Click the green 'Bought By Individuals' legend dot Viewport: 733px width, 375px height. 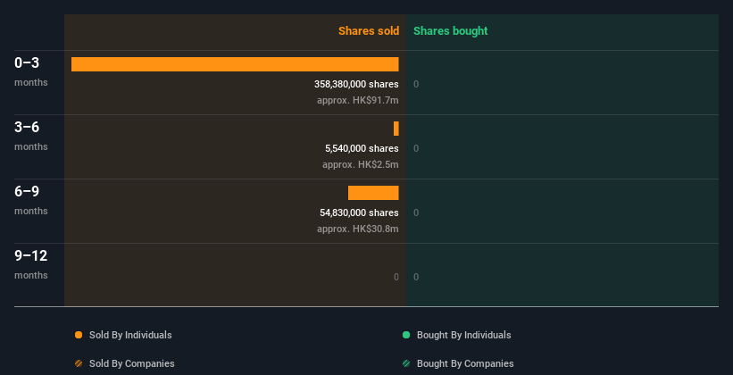tap(406, 335)
